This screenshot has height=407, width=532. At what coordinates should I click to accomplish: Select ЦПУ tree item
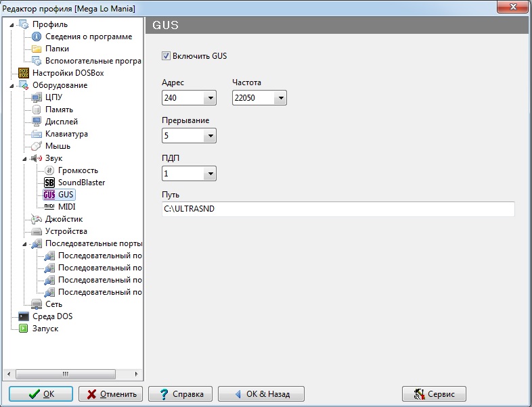(x=53, y=97)
